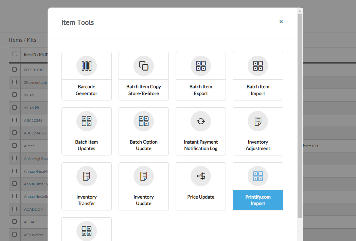Check the box for item 3Paymentonly
Screen dimensions: 356x241
pos(15,82)
